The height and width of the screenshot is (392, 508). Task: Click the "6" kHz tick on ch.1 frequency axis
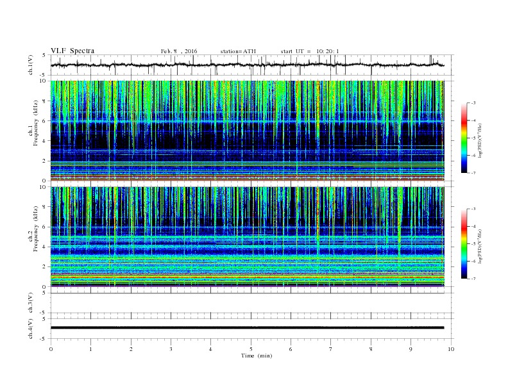click(x=44, y=121)
